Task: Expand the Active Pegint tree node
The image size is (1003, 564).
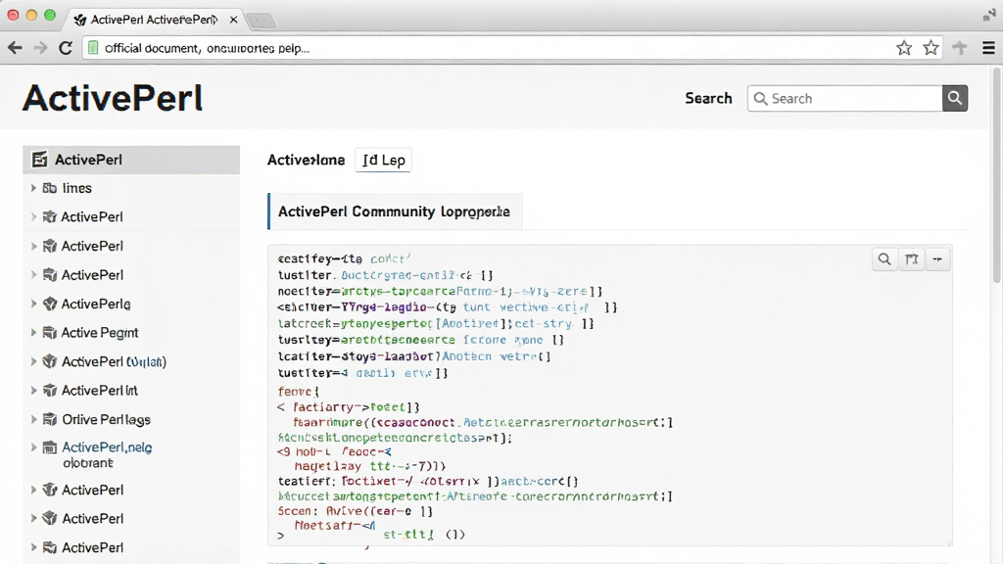Action: point(33,333)
